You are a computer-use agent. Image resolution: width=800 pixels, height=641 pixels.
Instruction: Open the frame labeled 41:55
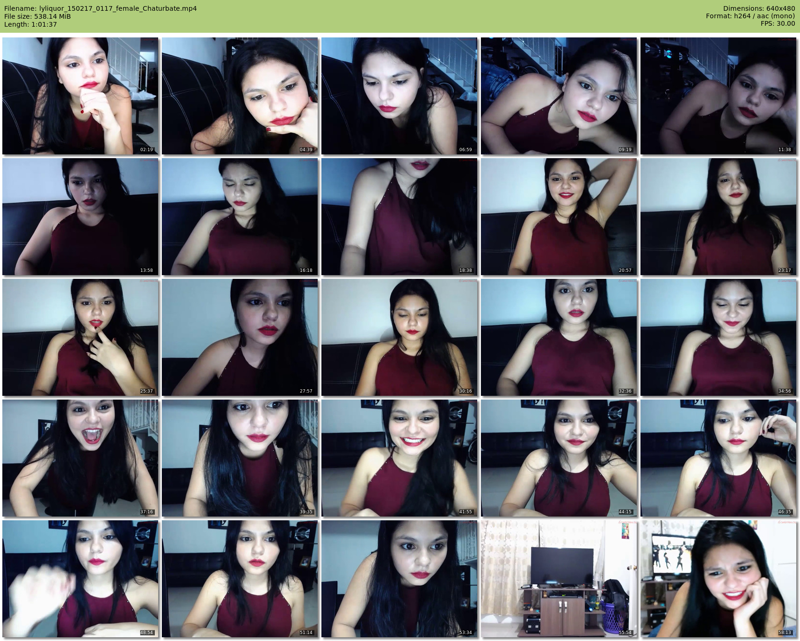[x=399, y=458]
